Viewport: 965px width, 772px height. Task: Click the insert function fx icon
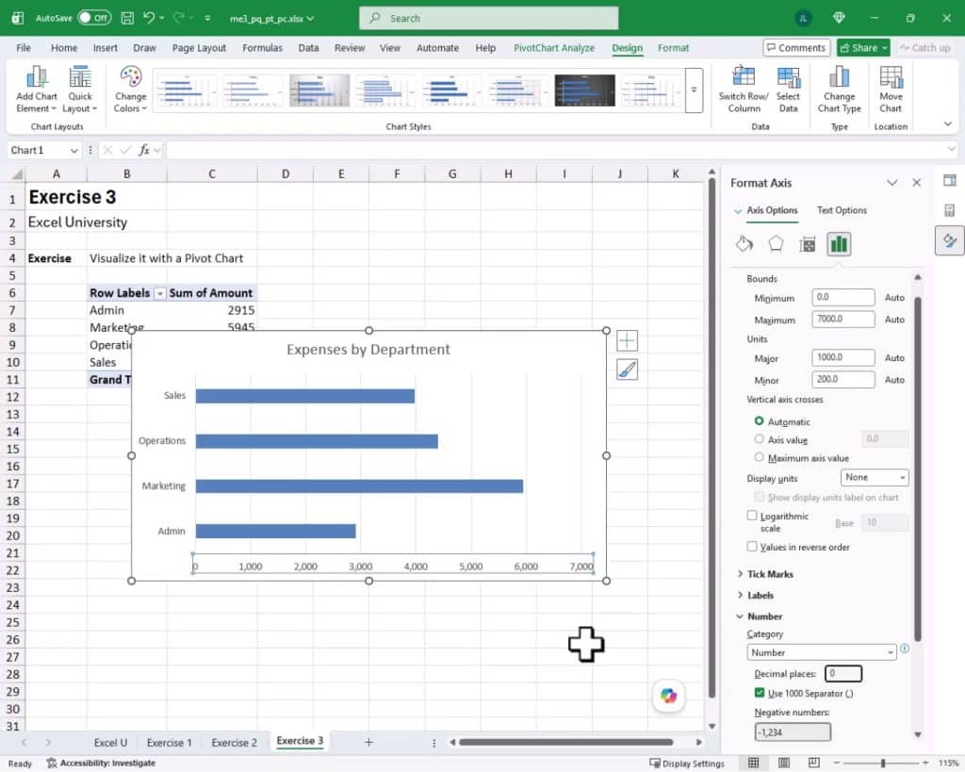(x=144, y=150)
